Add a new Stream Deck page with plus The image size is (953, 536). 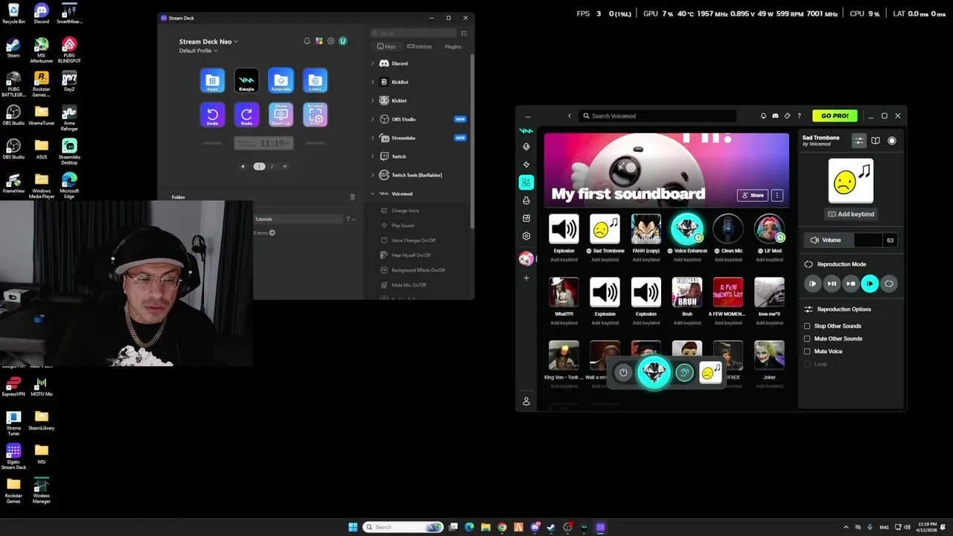click(x=284, y=166)
